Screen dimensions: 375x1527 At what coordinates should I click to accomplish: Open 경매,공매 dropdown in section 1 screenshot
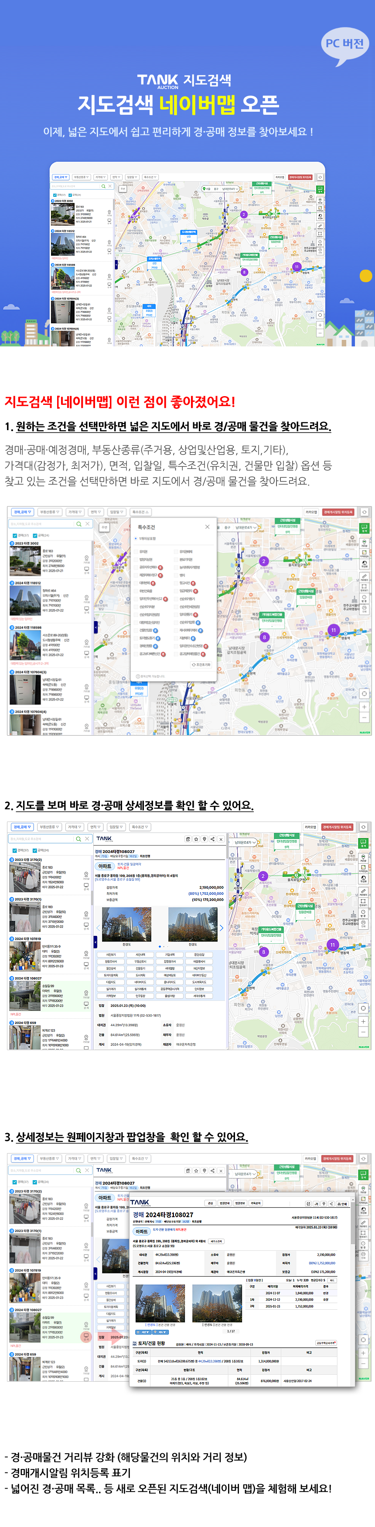tap(23, 512)
